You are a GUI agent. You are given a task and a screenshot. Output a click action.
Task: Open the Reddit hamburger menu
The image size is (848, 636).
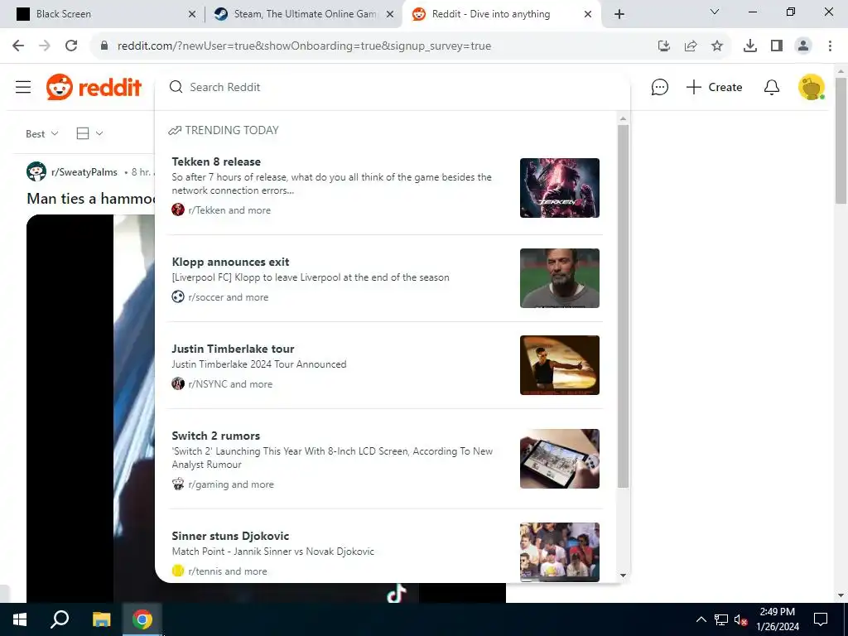23,87
